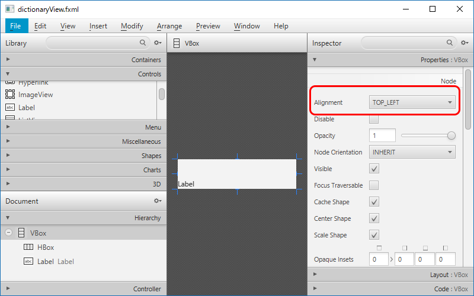Click the Opacity slider handle
The height and width of the screenshot is (296, 474).
tap(451, 136)
